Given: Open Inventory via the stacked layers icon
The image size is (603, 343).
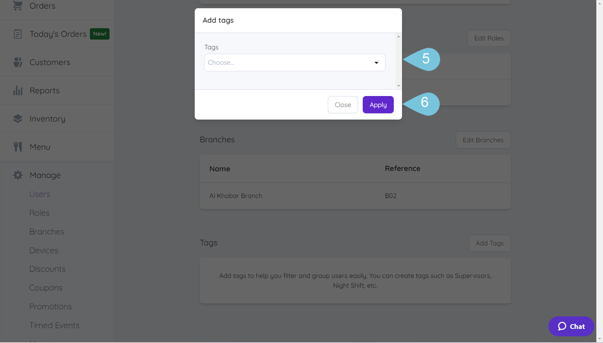Looking at the screenshot, I should click(x=17, y=118).
